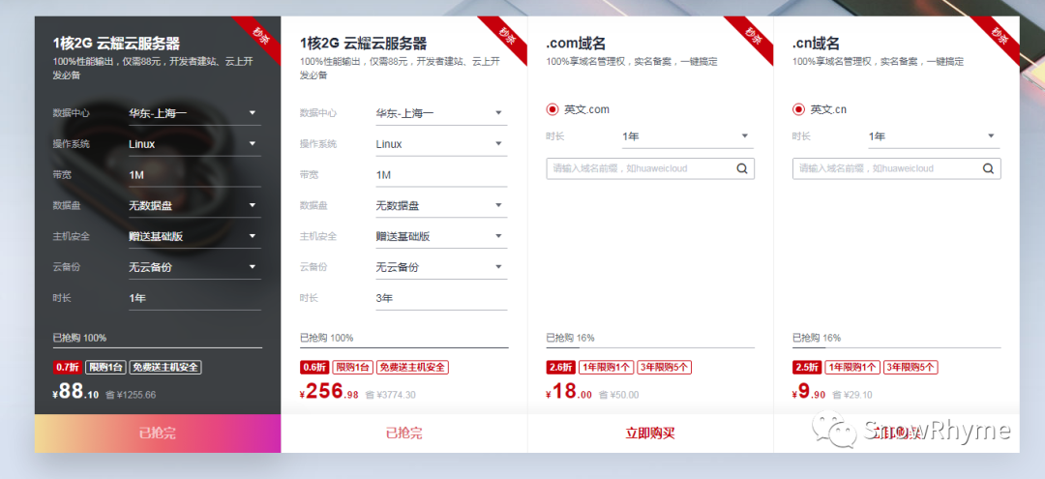The height and width of the screenshot is (479, 1045).
Task: Click 时长 3年 field in 256.98 card
Action: click(x=441, y=298)
